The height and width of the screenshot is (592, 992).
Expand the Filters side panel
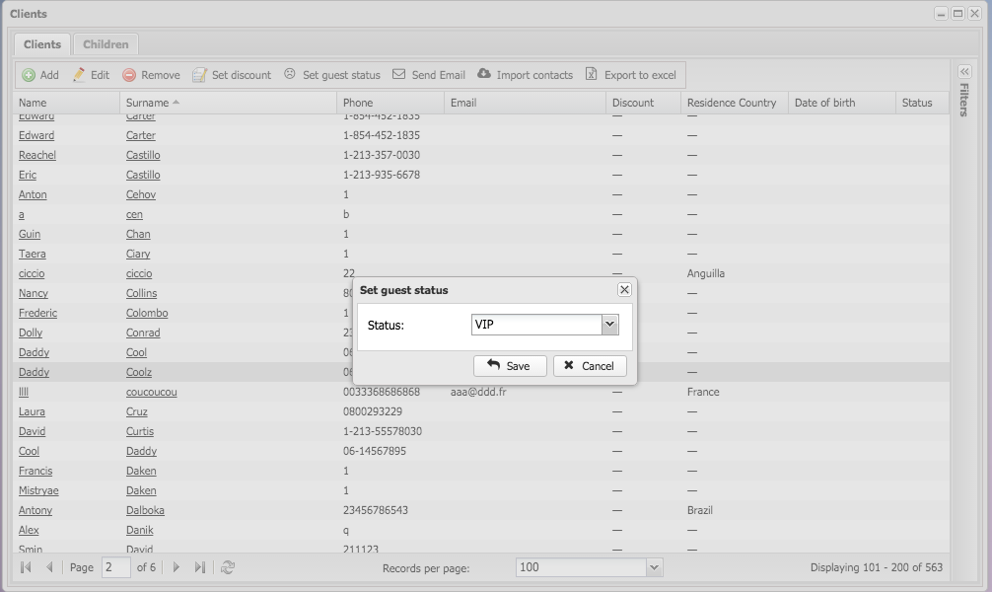coord(964,72)
